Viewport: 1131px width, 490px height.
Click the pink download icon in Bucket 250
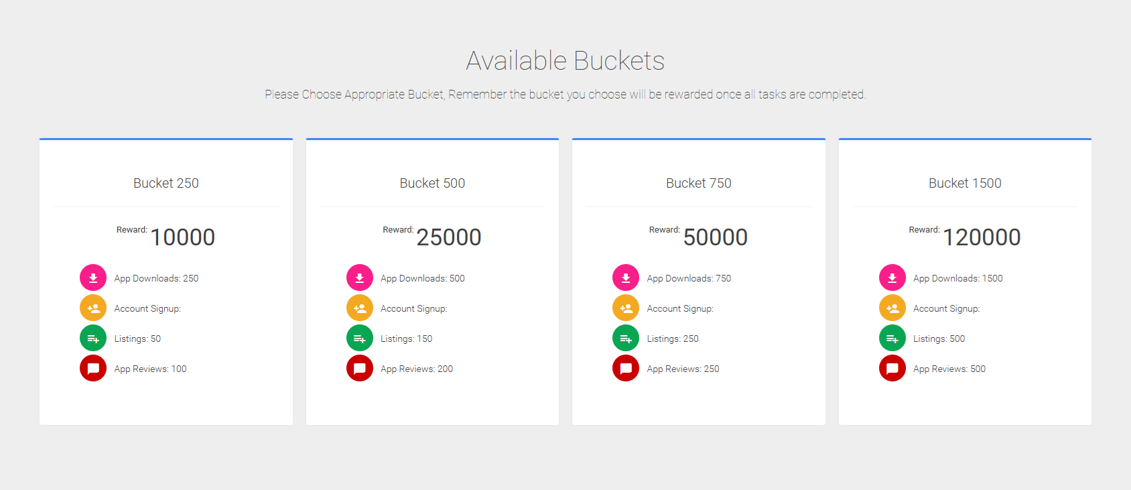(x=93, y=278)
